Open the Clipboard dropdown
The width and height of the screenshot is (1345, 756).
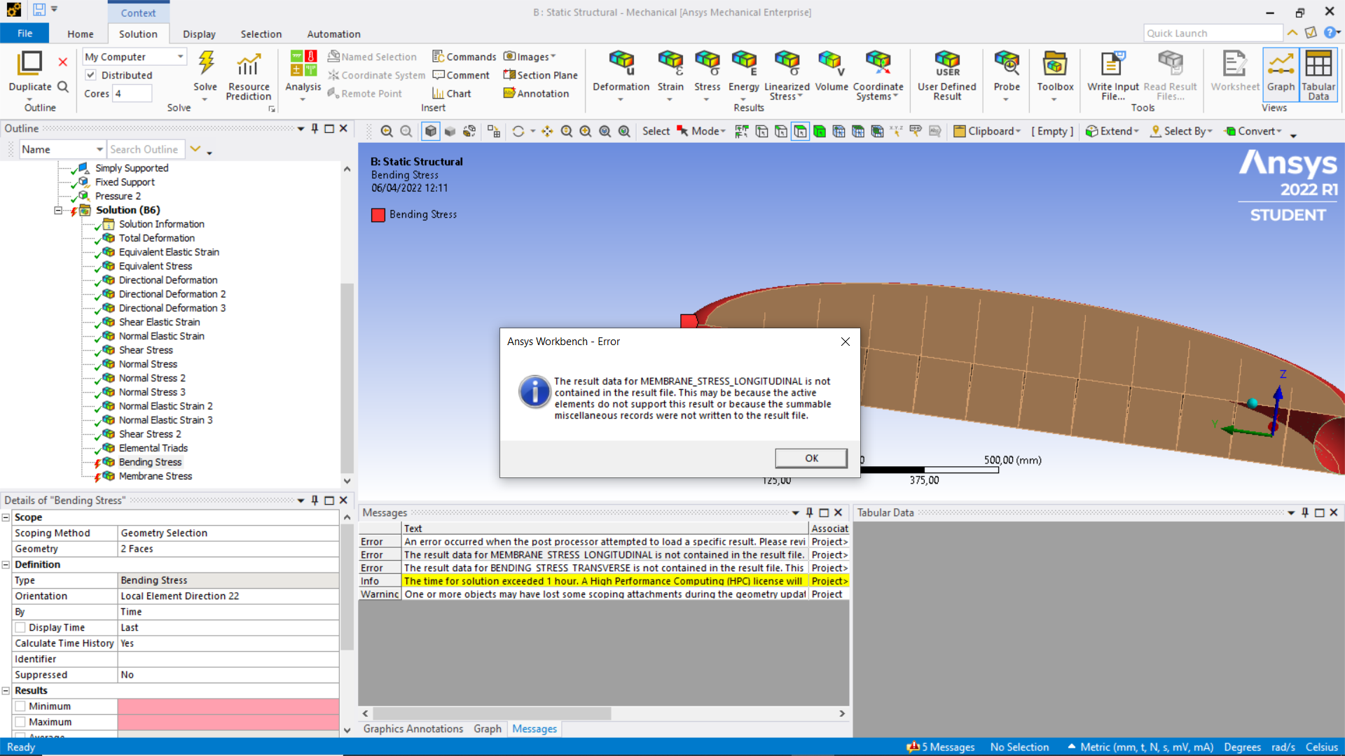pos(987,131)
